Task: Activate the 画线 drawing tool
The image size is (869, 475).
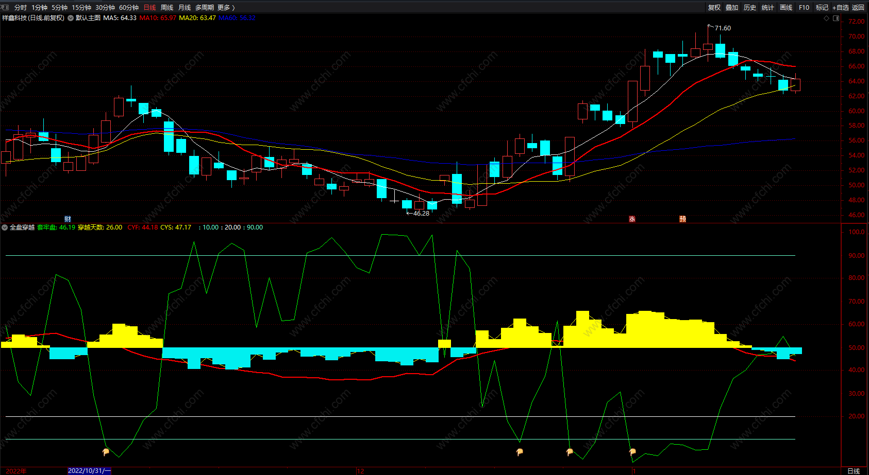Action: tap(786, 8)
